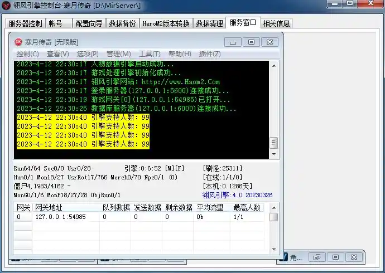Screen dimensions: 385x273
Task: Click the 翎风引擎:4.0 20230326 version text
Action: (237, 195)
